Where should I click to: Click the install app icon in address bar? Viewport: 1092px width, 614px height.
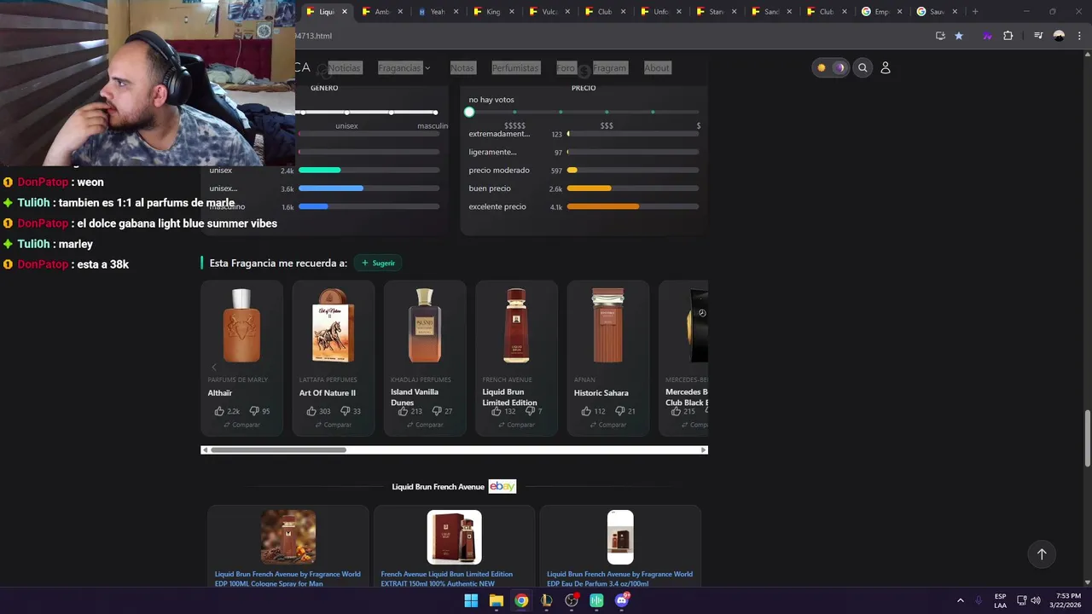(940, 36)
